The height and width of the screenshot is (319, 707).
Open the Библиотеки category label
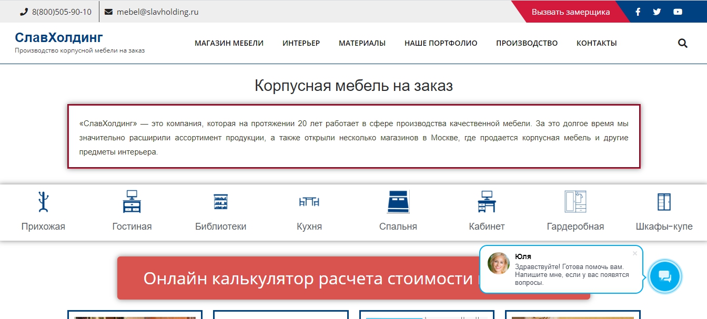click(220, 227)
